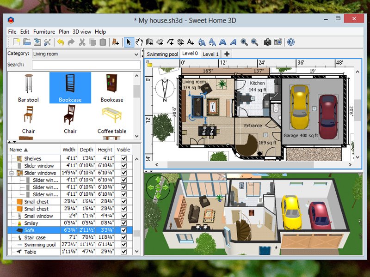This screenshot has width=370, height=277.
Task: Click the furniture list vertical scrollbar thumb
Action: 136,233
